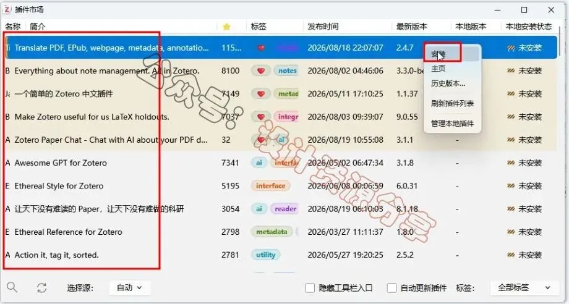Click utility tag in Action it, tag it row
Image resolution: width=569 pixels, height=304 pixels.
(265, 255)
